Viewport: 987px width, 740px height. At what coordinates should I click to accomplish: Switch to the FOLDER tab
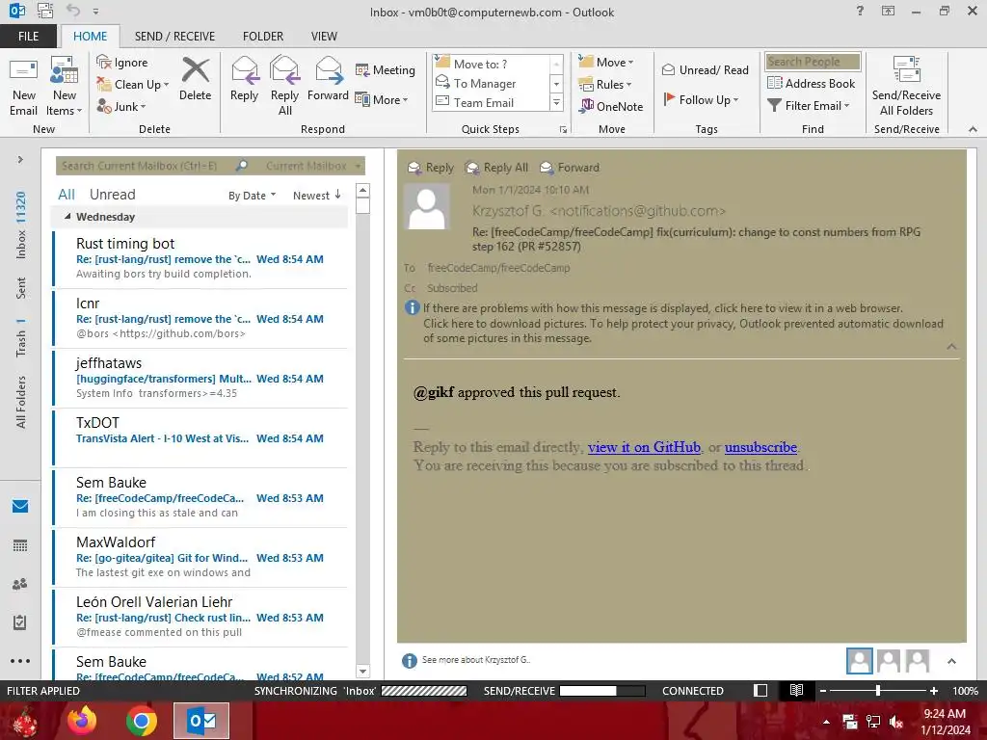pos(263,37)
